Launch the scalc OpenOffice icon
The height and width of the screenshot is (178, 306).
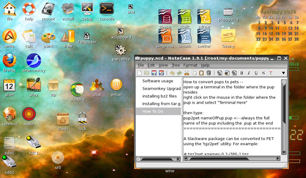click(x=184, y=19)
